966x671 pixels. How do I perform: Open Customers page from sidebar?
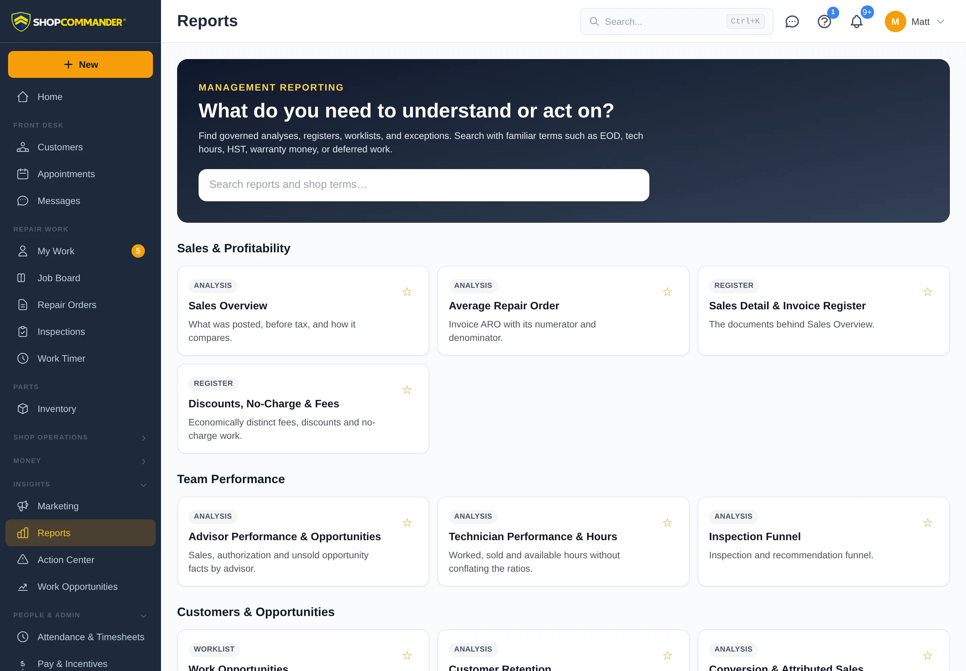click(x=80, y=147)
